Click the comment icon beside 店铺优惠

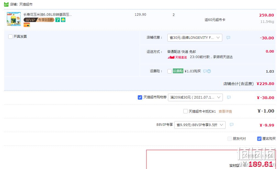pyautogui.click(x=228, y=37)
